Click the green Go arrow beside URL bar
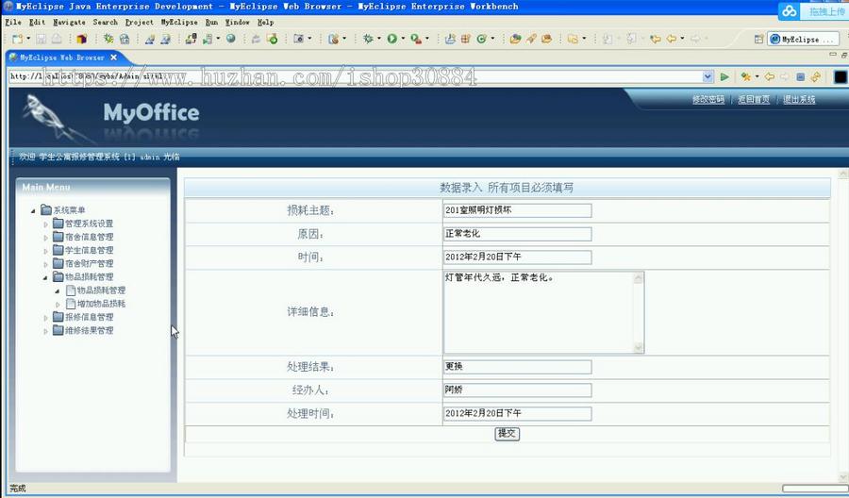The height and width of the screenshot is (498, 849). click(x=724, y=76)
